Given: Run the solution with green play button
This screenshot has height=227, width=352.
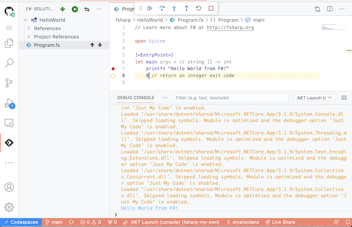Looking at the screenshot, I should point(75,9).
